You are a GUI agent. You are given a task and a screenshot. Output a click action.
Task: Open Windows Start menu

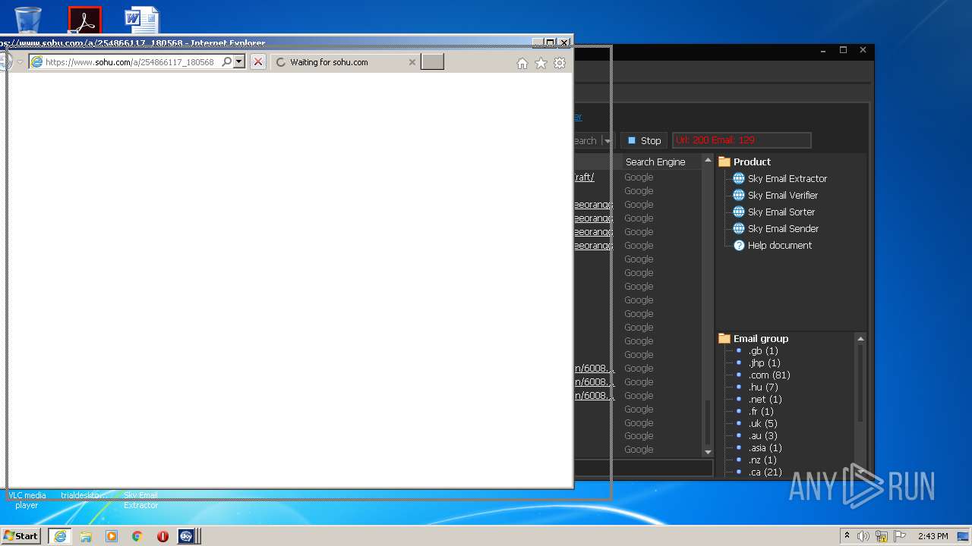pos(21,535)
